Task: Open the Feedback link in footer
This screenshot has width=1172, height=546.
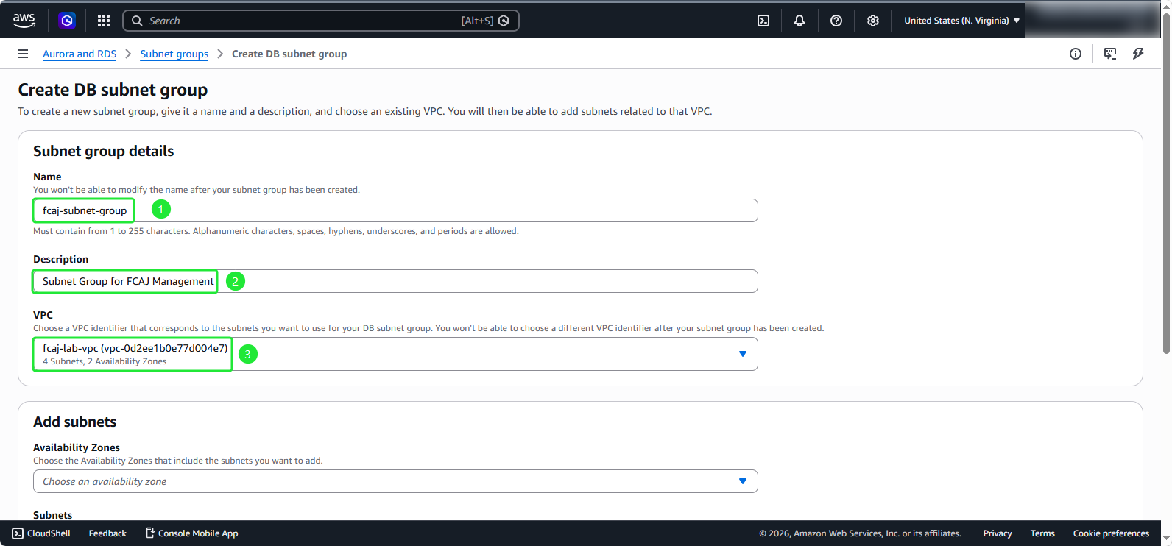Action: tap(107, 533)
